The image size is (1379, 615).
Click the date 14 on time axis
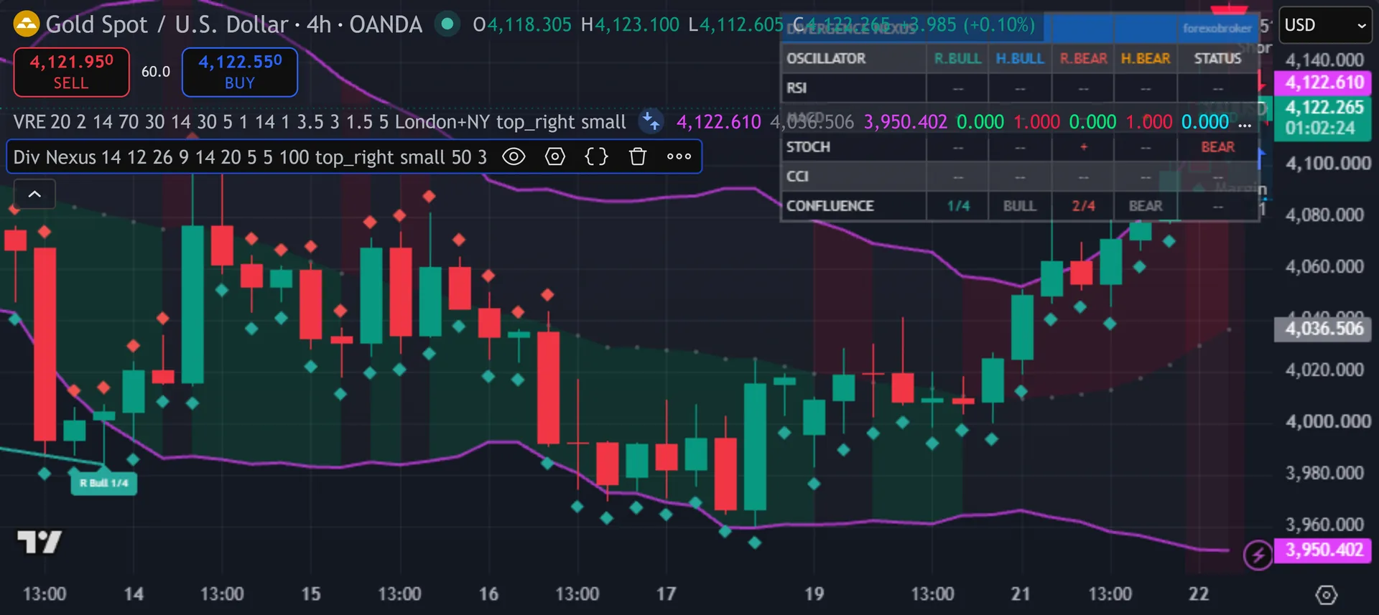pyautogui.click(x=134, y=594)
